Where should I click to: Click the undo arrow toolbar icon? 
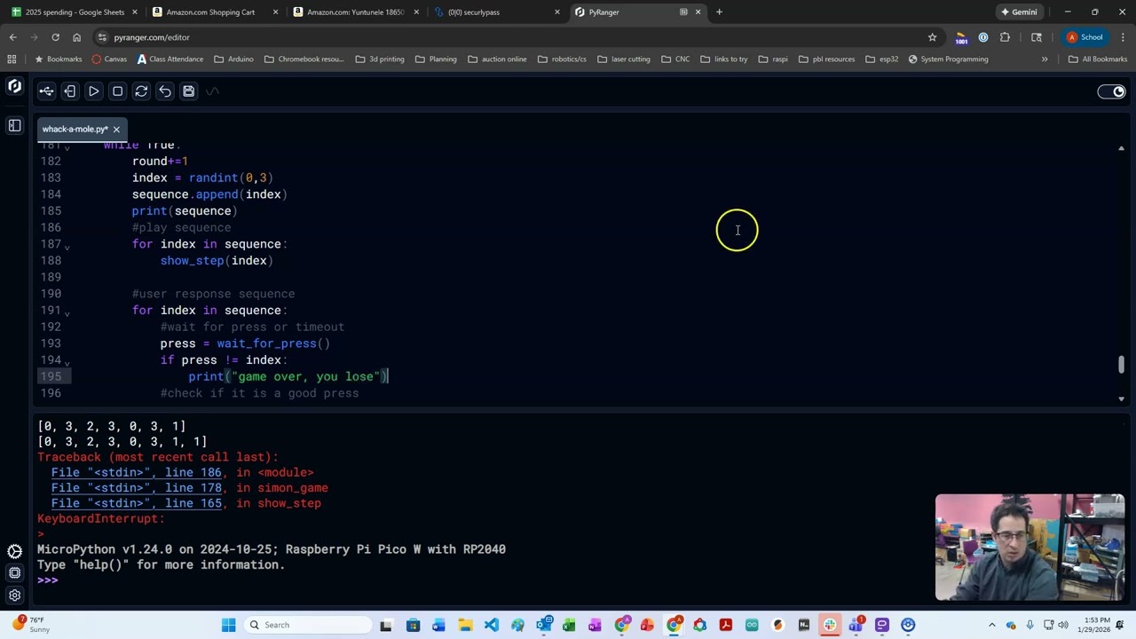165,91
